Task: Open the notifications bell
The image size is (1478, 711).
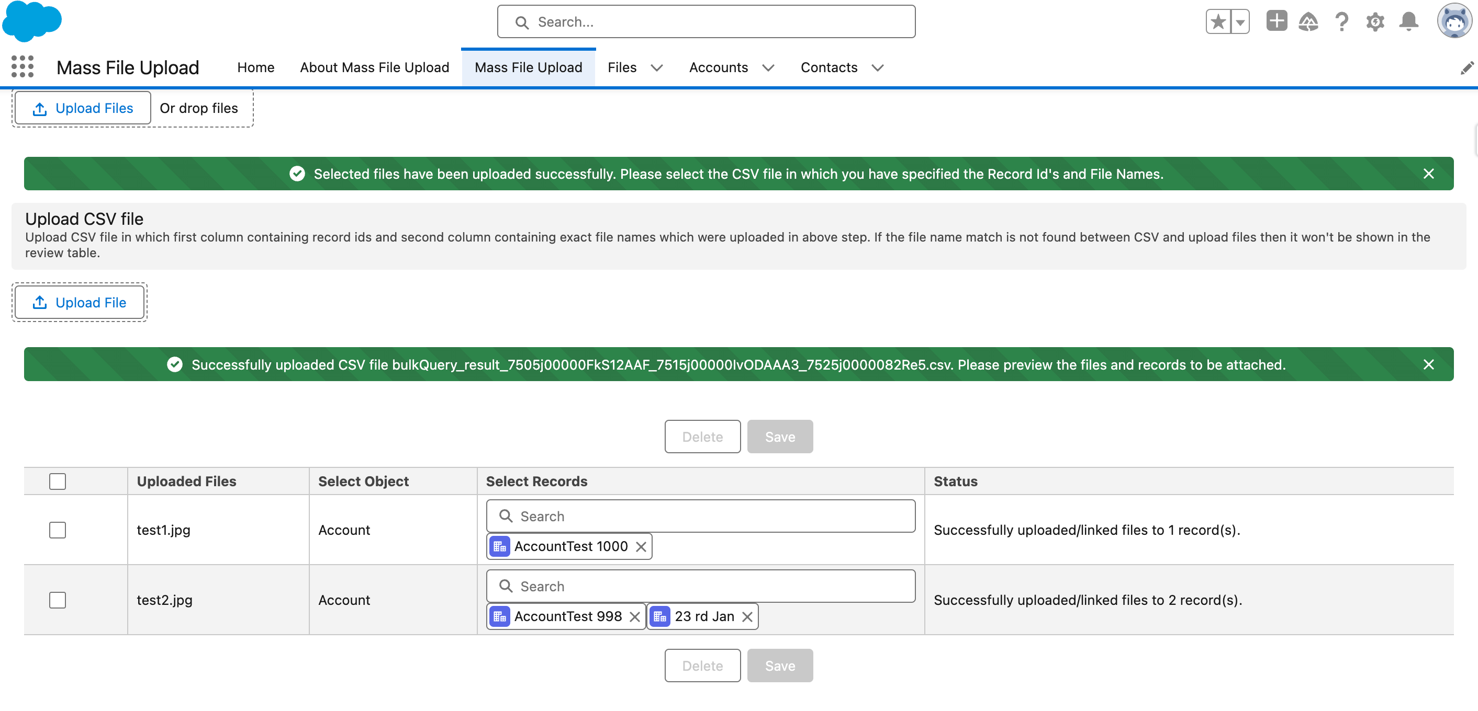Action: coord(1408,22)
